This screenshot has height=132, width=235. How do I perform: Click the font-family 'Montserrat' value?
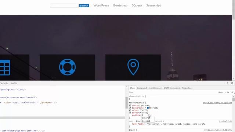point(154,124)
